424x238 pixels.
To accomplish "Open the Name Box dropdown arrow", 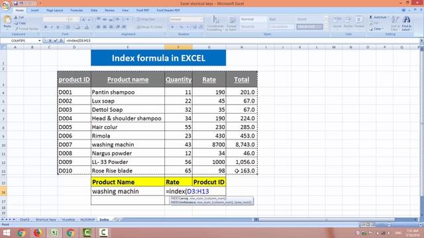I will click(40, 40).
